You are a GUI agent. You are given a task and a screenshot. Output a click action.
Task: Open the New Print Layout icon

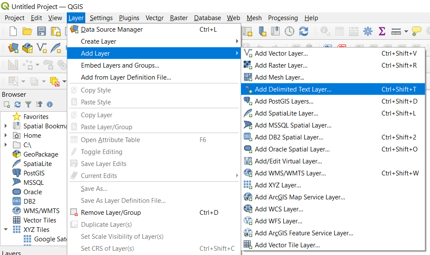click(x=56, y=31)
